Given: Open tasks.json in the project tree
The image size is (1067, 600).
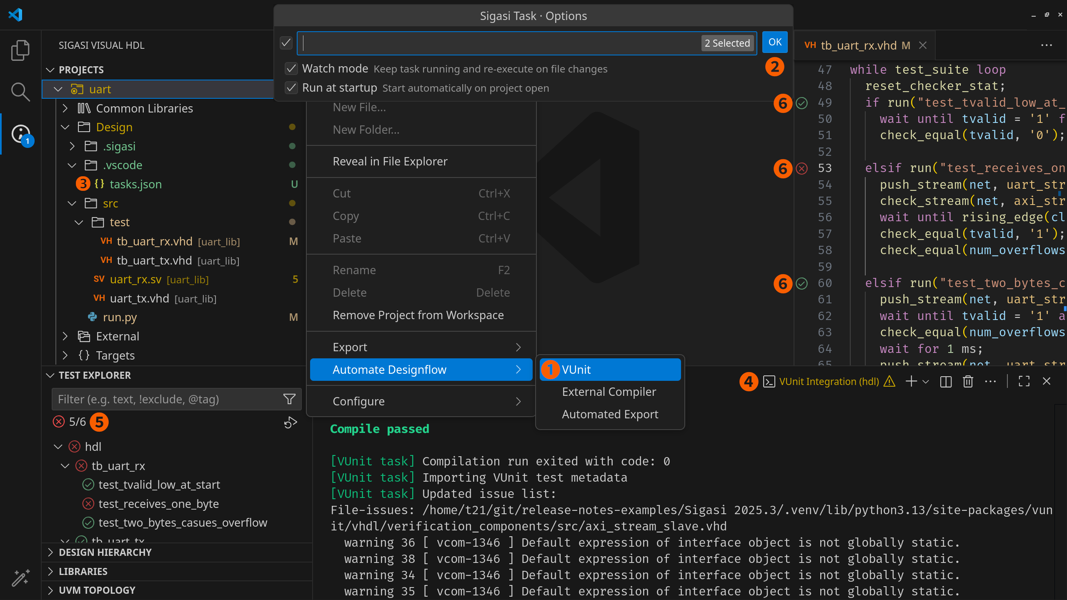Looking at the screenshot, I should click(x=135, y=184).
